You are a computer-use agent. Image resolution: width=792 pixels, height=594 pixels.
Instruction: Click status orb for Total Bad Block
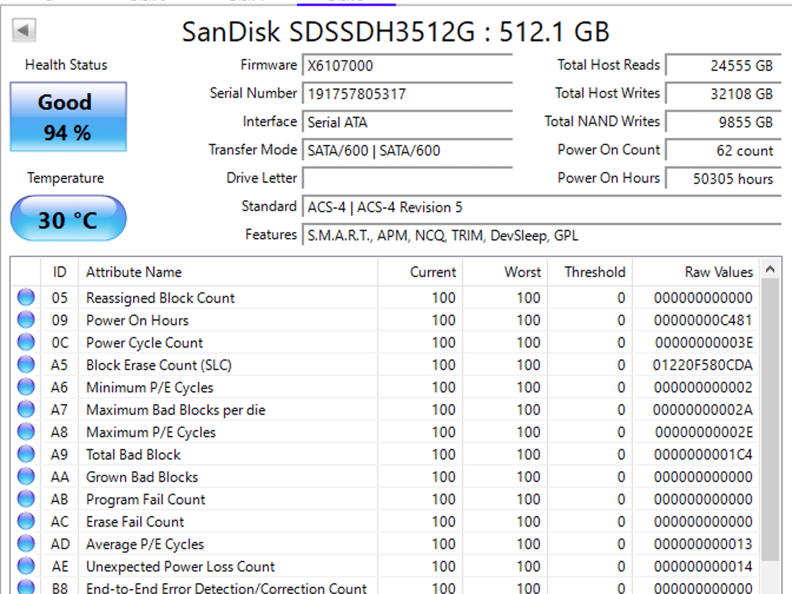pyautogui.click(x=26, y=454)
